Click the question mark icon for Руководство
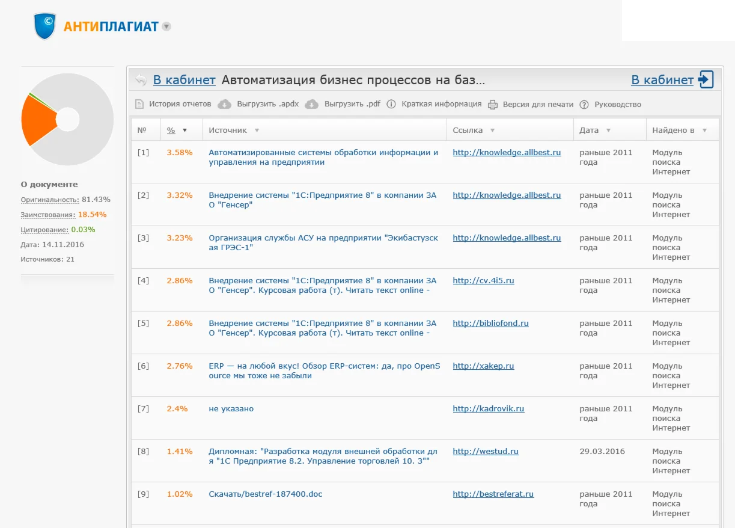 (584, 105)
